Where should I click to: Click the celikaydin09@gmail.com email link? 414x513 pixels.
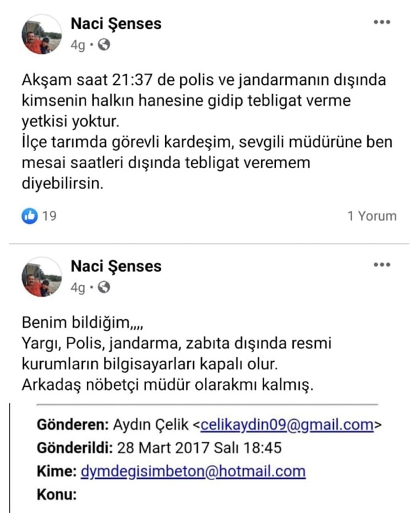pos(287,425)
